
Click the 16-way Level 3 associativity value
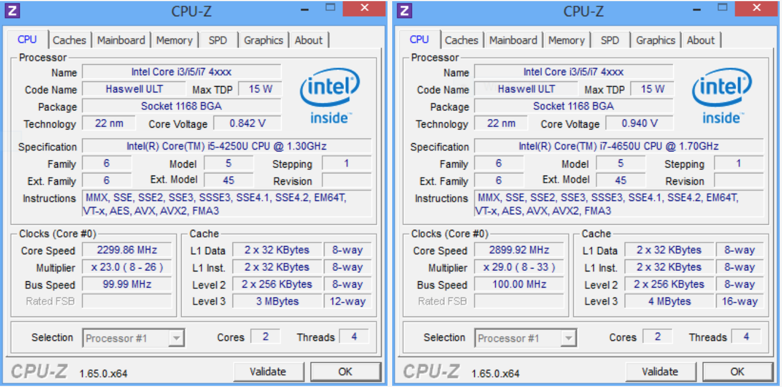click(x=740, y=301)
